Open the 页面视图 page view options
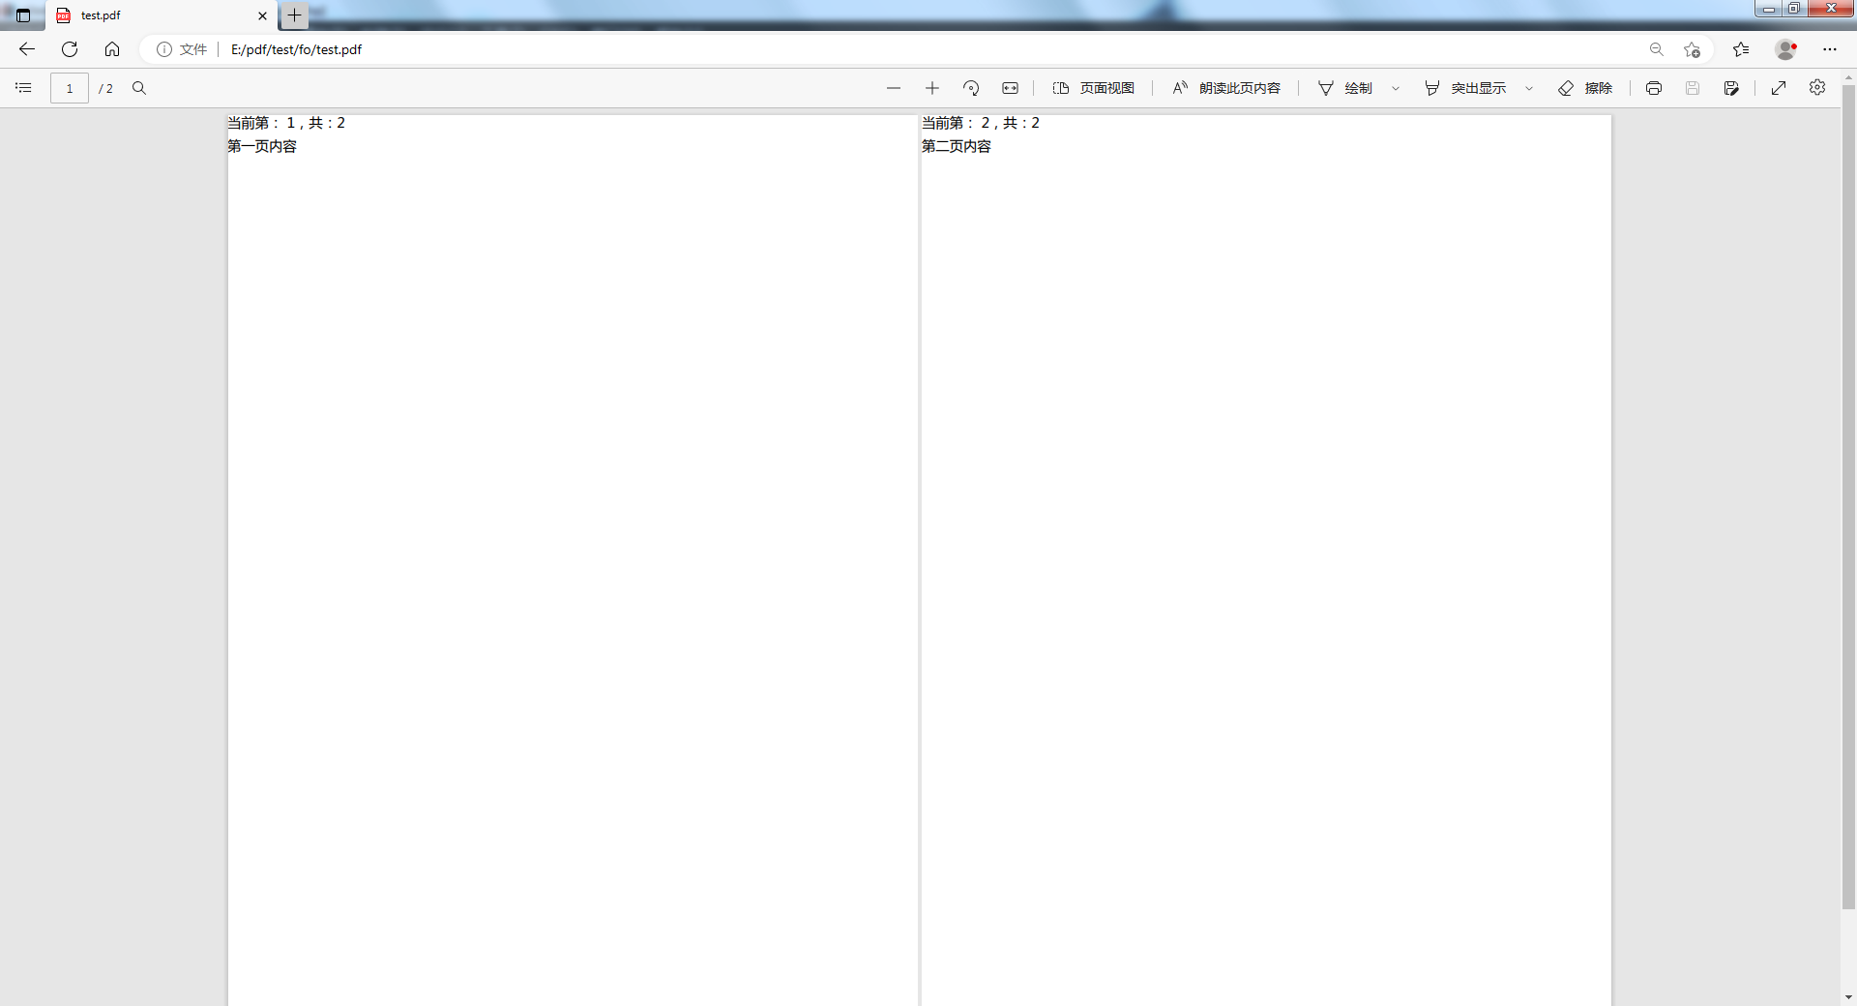 pos(1094,88)
